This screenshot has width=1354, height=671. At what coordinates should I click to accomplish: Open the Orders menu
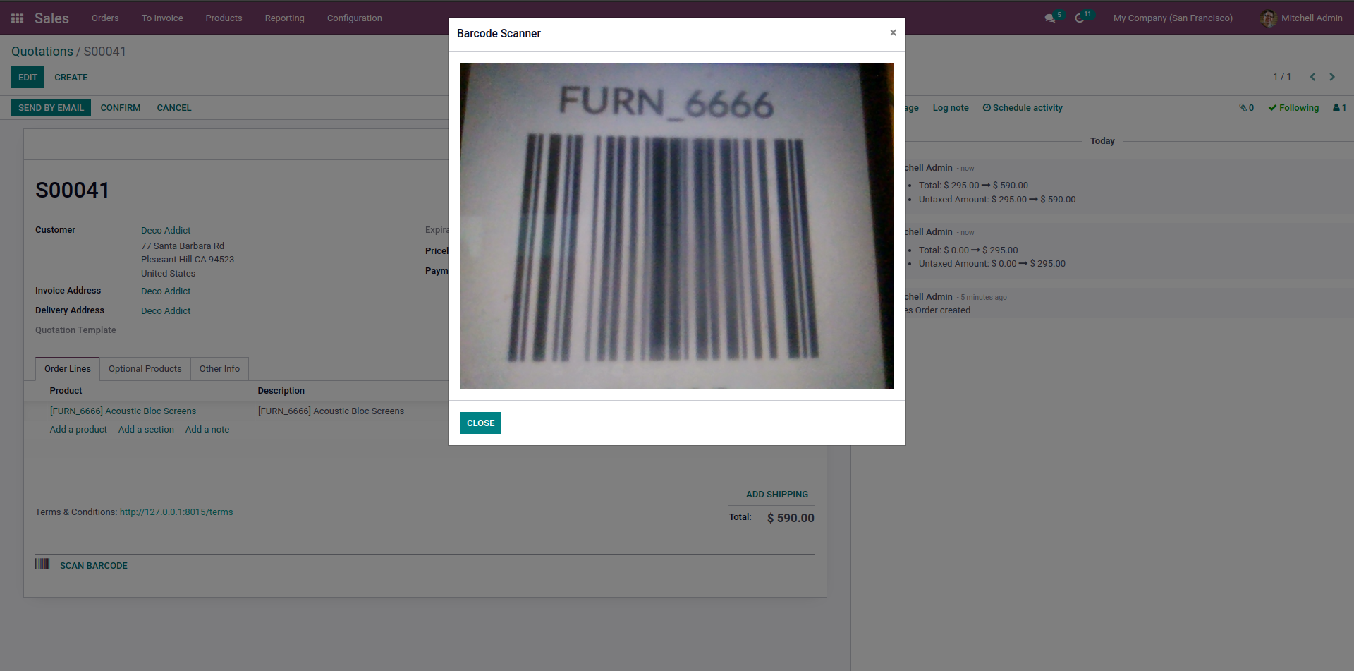[x=105, y=18]
